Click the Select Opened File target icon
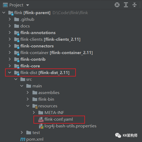Viewport: 142px width, 142px height. pyautogui.click(x=117, y=5)
